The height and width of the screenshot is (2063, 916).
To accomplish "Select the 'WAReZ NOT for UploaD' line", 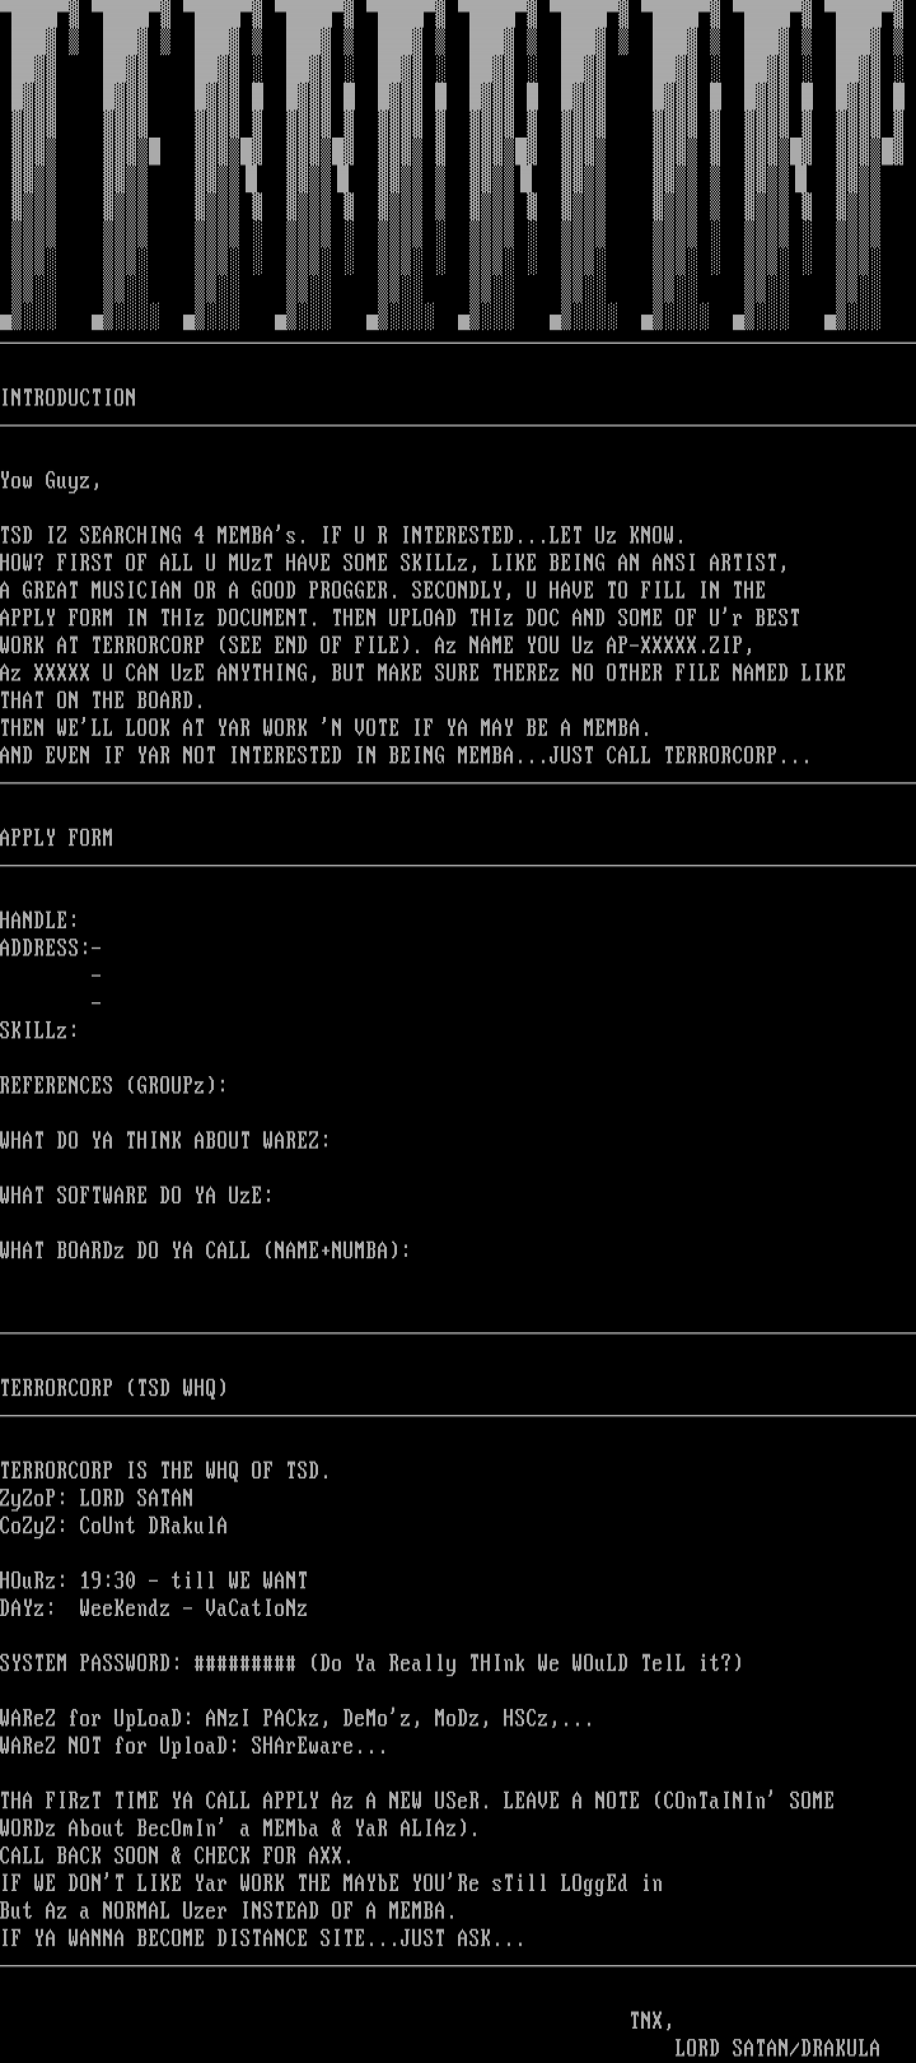I will [193, 1746].
